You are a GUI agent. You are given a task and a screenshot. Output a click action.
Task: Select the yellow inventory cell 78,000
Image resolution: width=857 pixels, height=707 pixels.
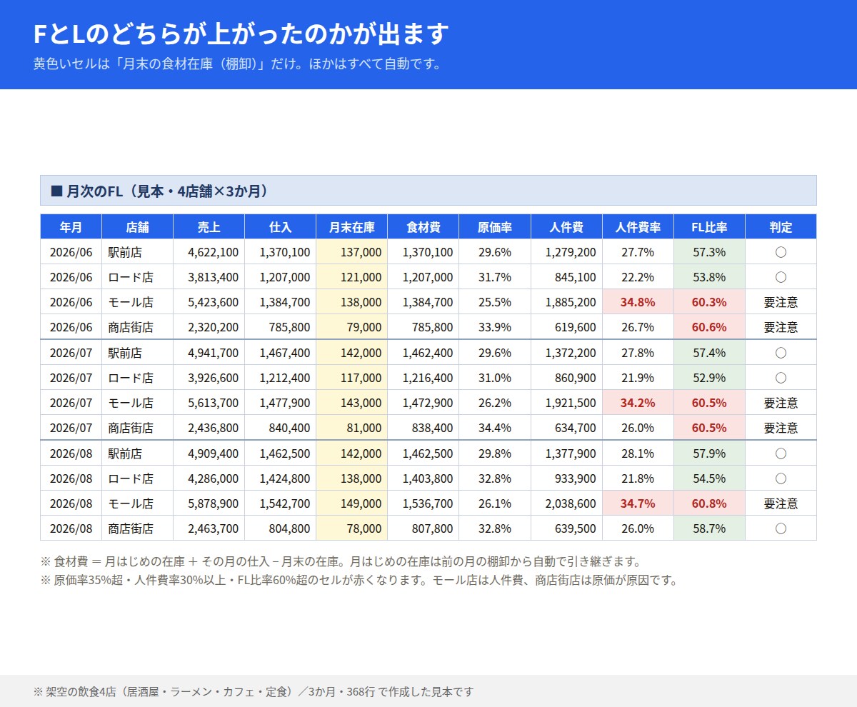(x=351, y=528)
